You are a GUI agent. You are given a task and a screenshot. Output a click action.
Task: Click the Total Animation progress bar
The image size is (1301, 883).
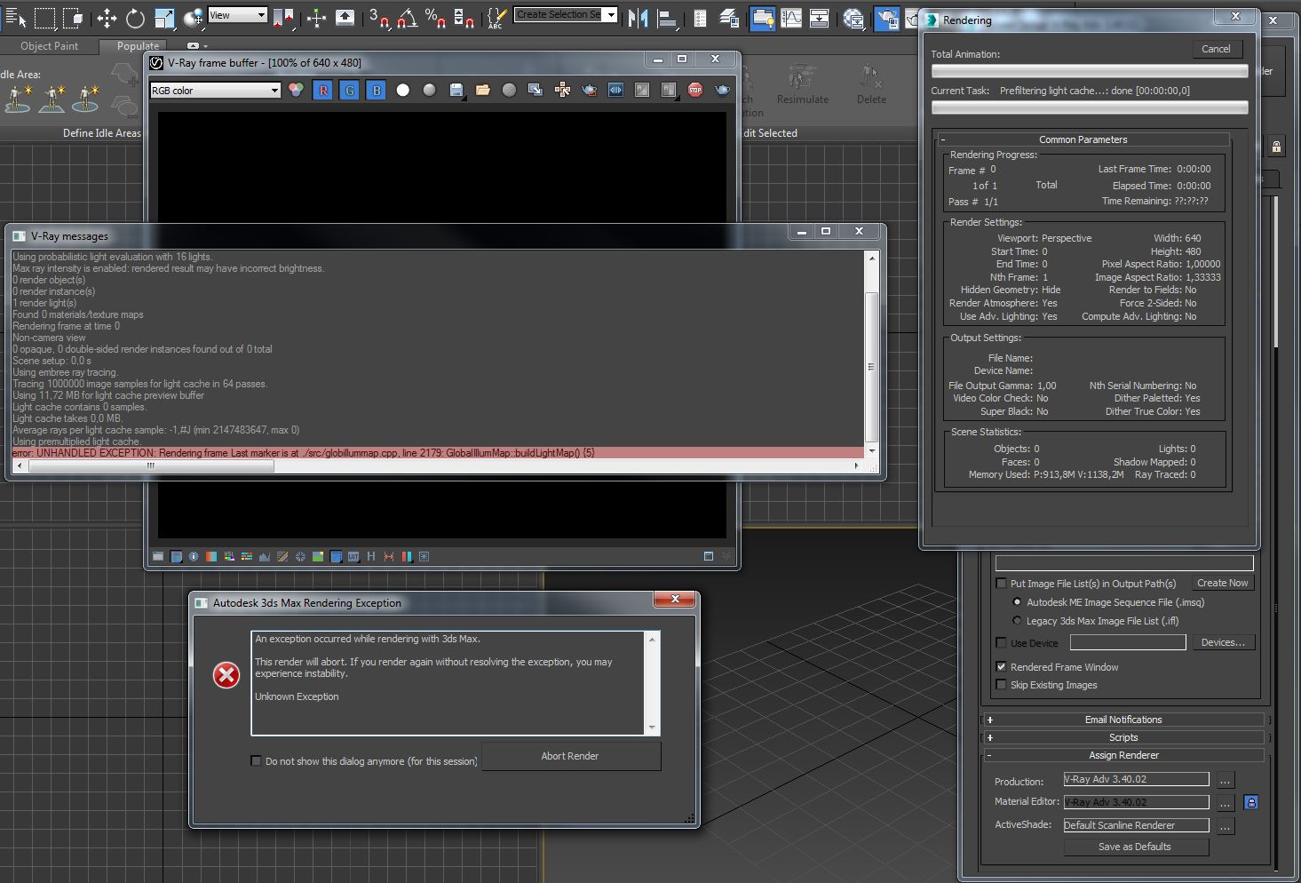(1090, 71)
